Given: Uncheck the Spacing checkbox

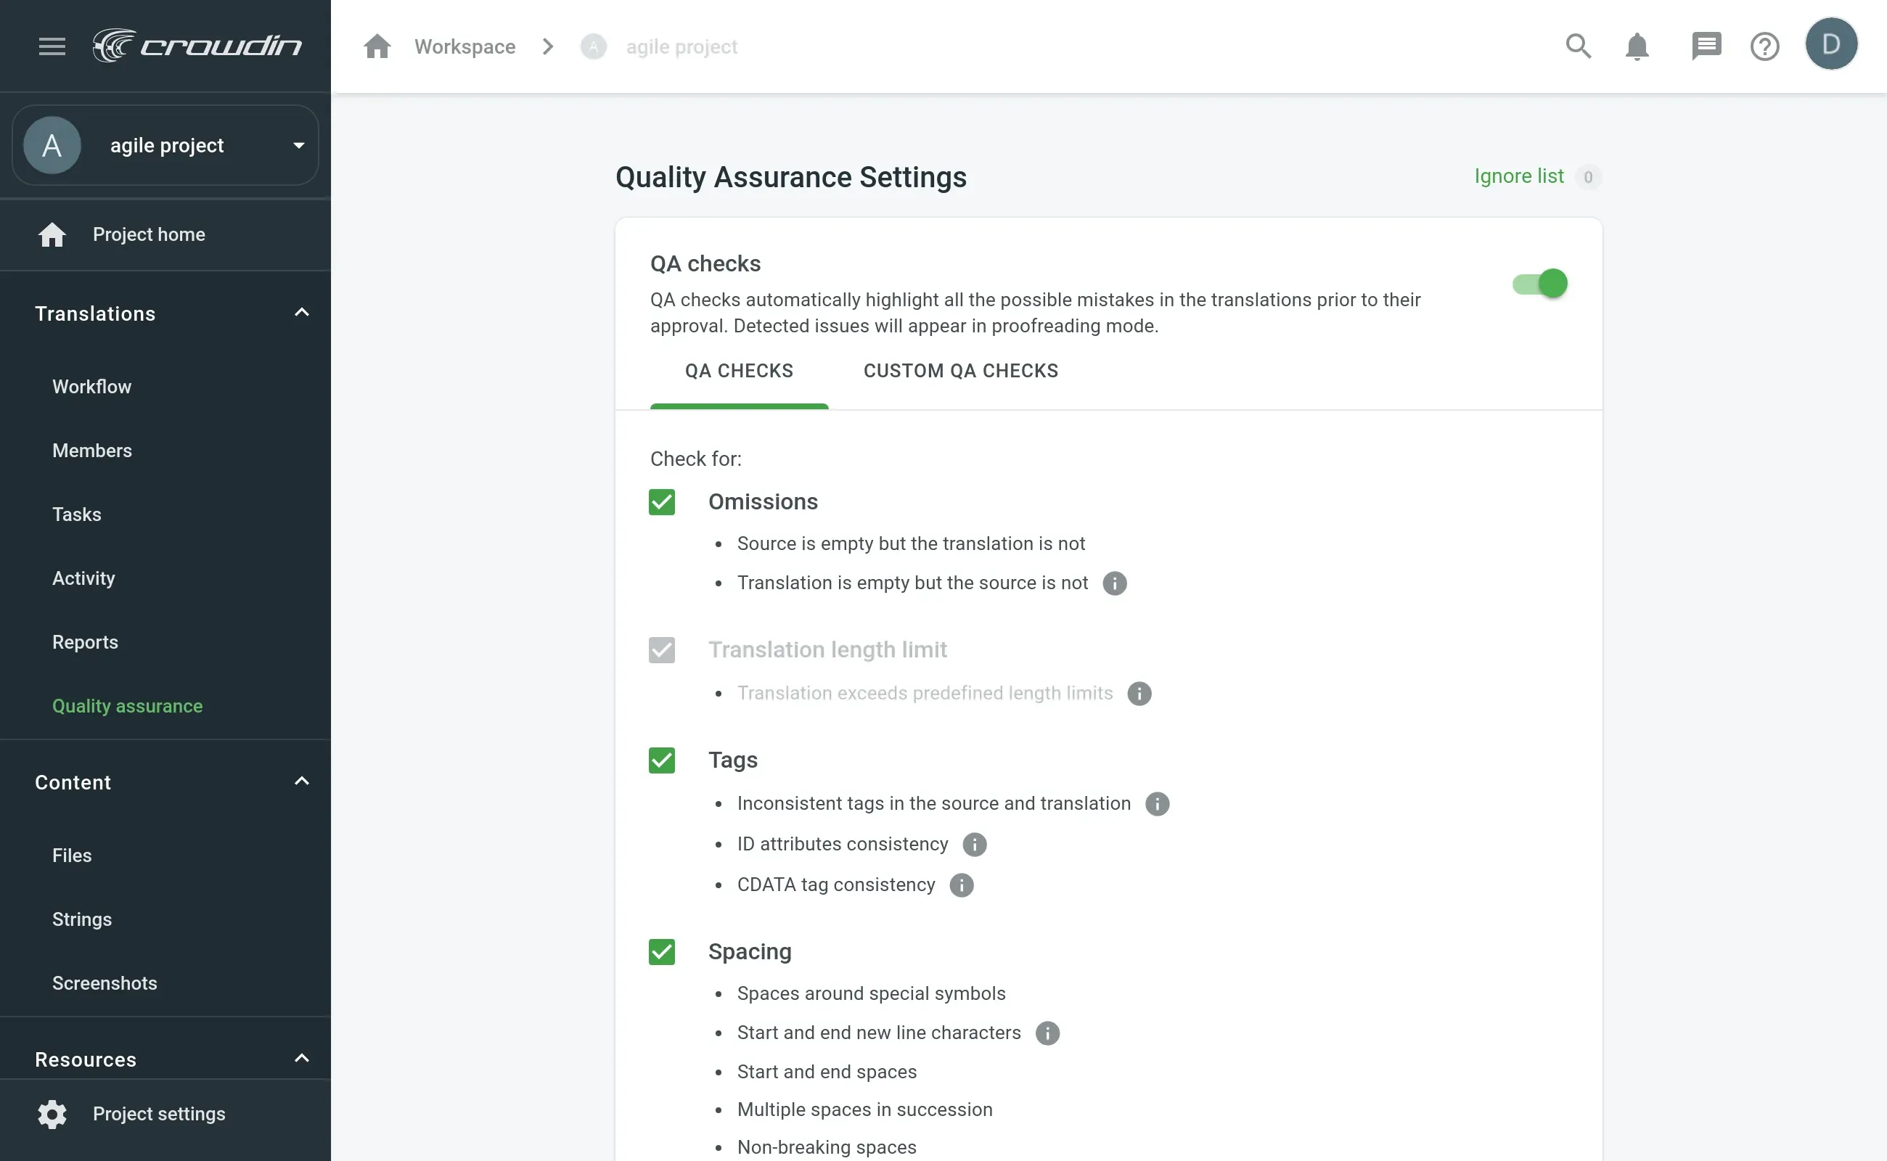Looking at the screenshot, I should click(661, 952).
